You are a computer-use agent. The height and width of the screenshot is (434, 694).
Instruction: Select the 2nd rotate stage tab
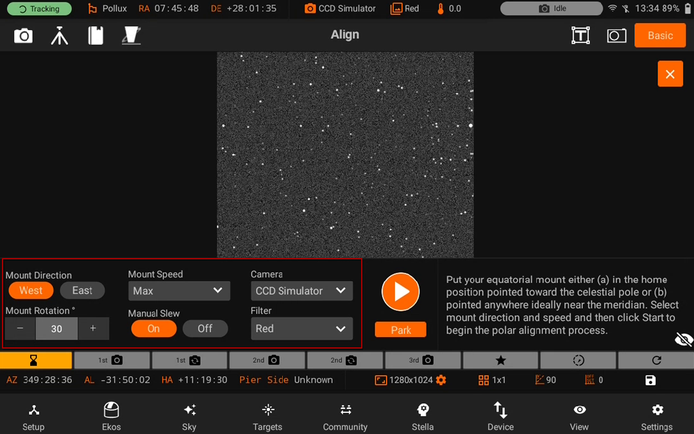[345, 360]
